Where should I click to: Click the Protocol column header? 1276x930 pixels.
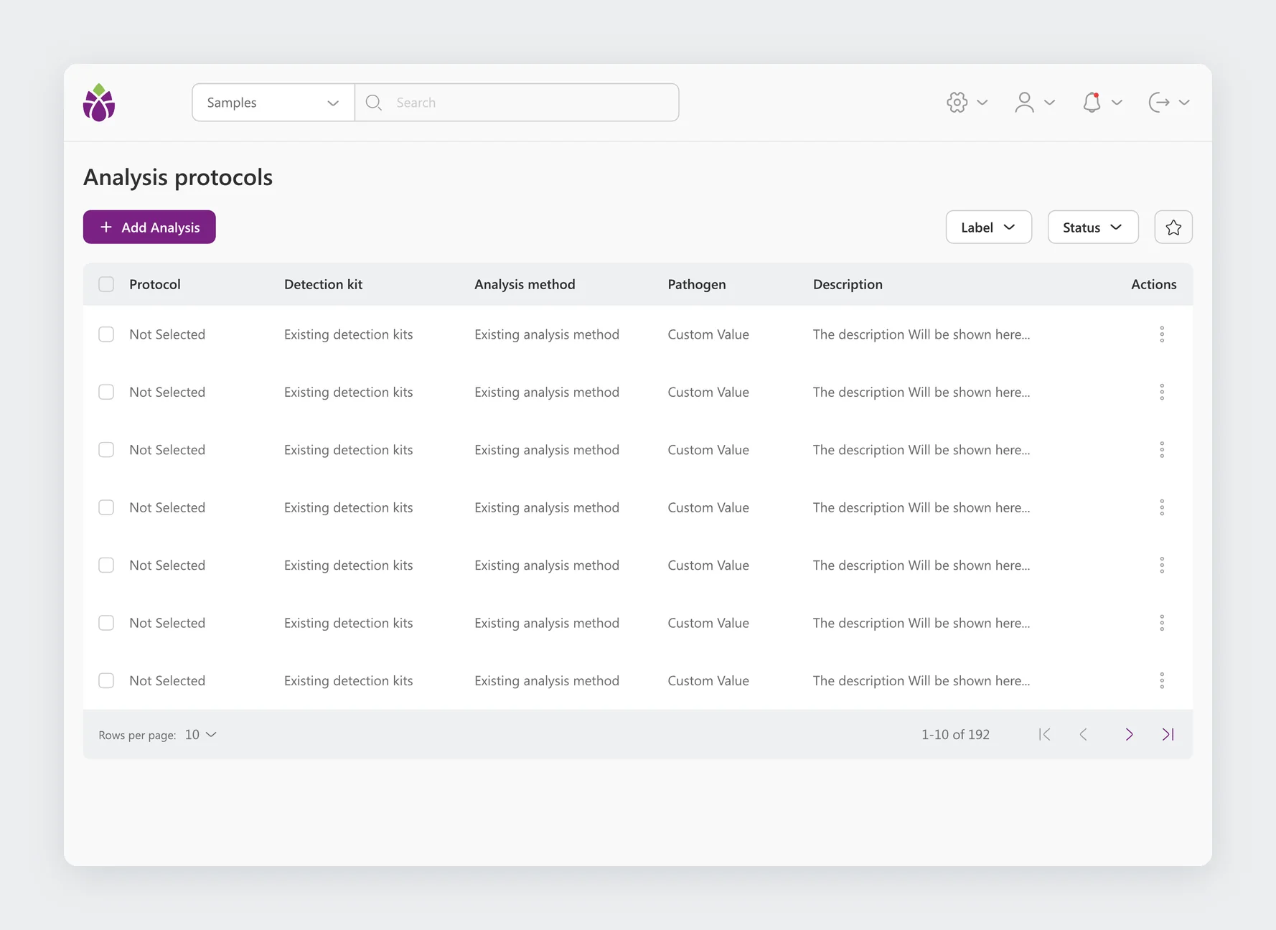click(155, 284)
